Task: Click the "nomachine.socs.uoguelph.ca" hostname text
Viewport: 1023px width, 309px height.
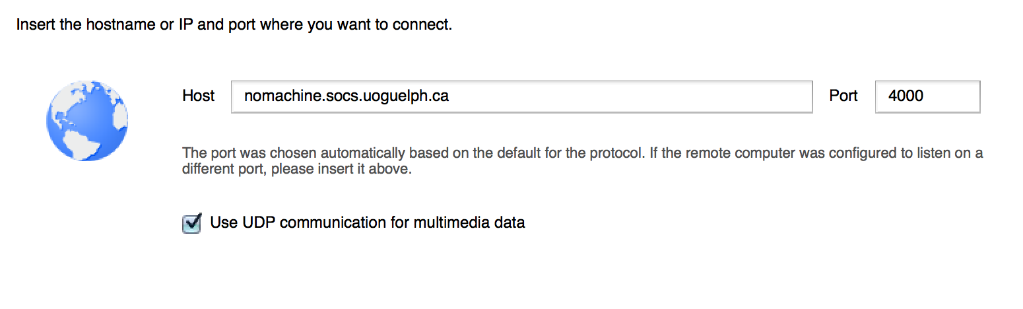Action: point(346,96)
